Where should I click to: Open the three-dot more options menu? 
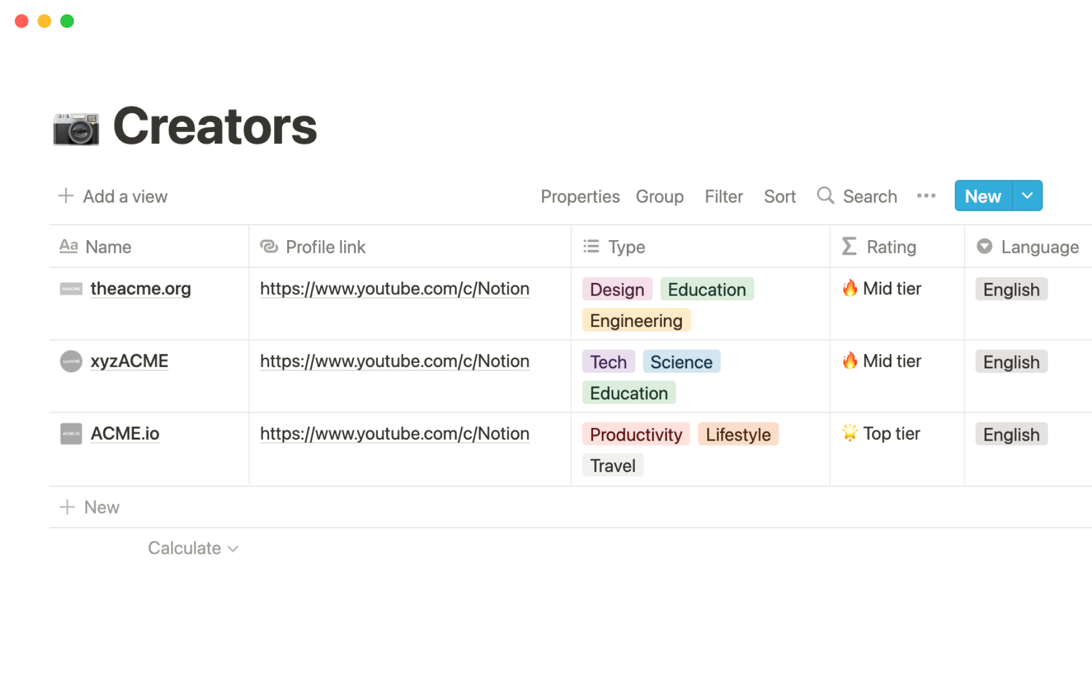pyautogui.click(x=926, y=196)
